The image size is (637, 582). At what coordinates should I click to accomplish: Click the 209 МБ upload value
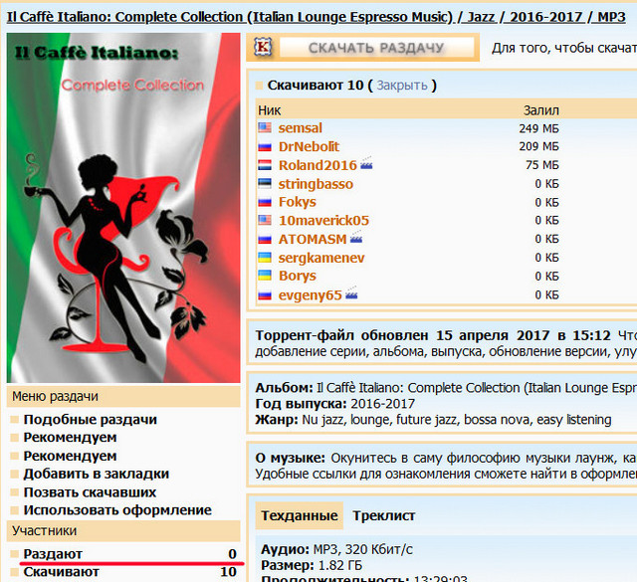pos(538,146)
